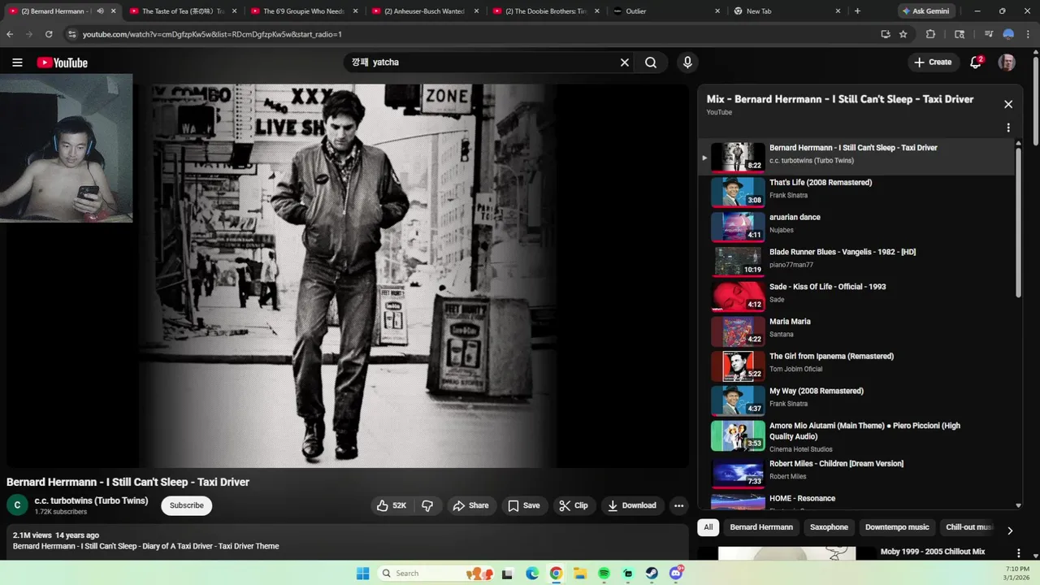This screenshot has width=1040, height=585.
Task: Open Steam from the taskbar
Action: [x=652, y=573]
